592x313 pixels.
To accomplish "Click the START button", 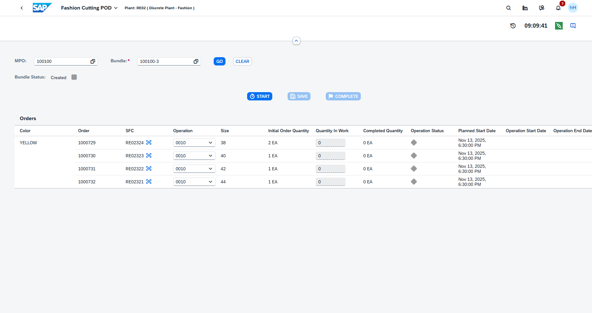I will (260, 96).
